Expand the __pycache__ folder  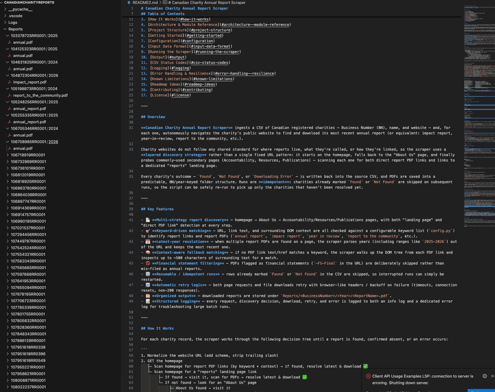point(5,9)
